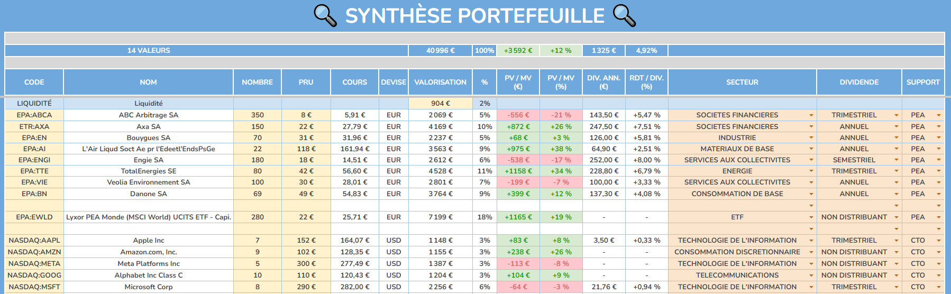Open sector dropdown for Axa SA row
The image size is (951, 294).
(811, 127)
